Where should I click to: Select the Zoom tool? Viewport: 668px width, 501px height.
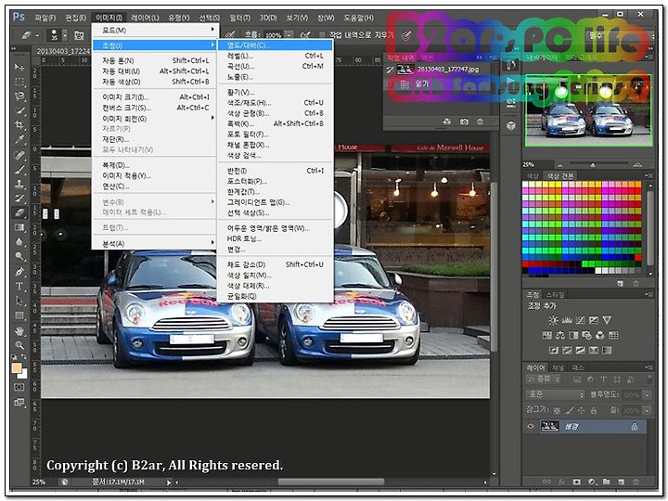point(19,345)
